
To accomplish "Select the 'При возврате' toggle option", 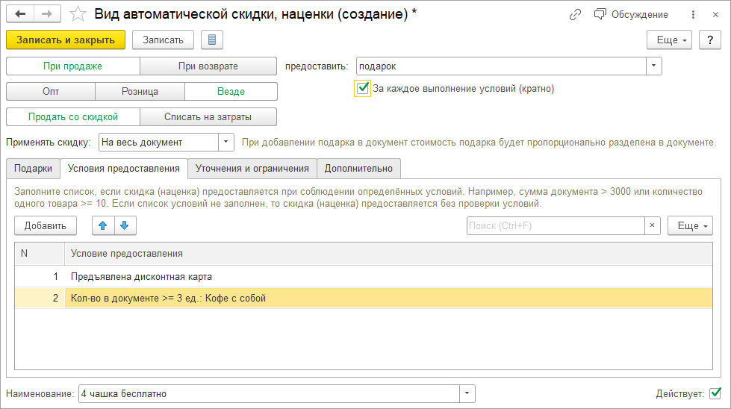I will pos(208,66).
